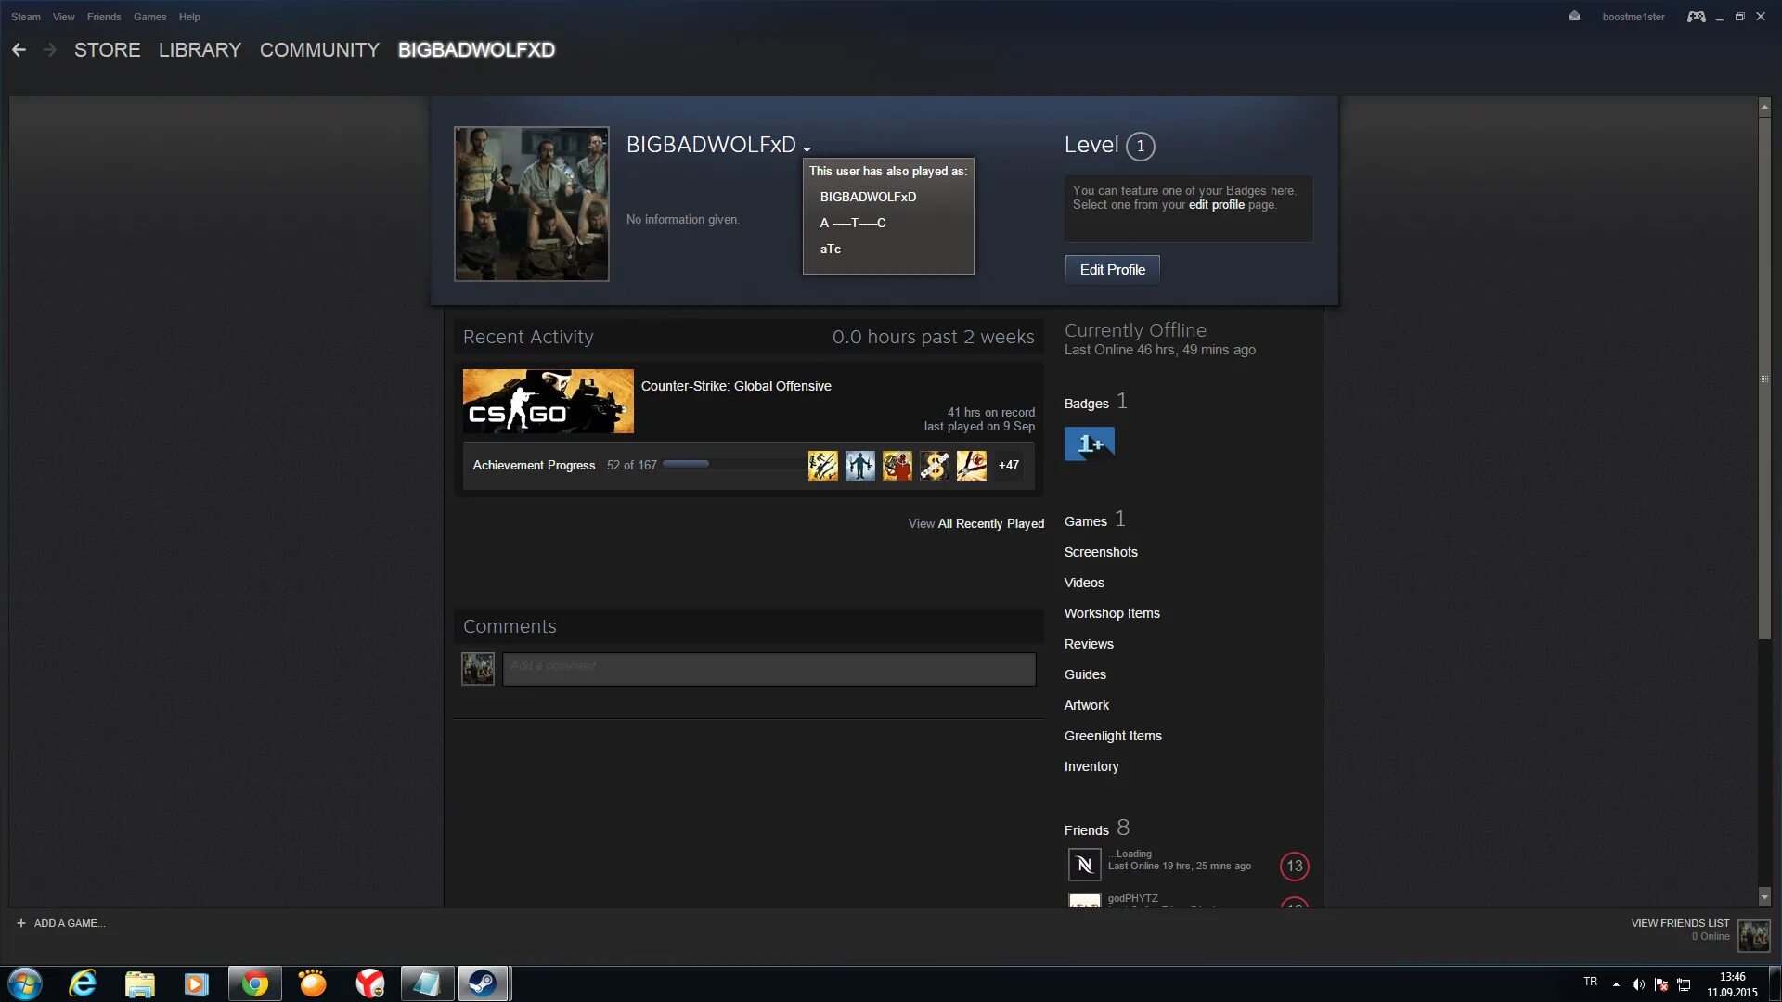Open the 1+ community badge icon
Screen dimensions: 1782x1002
pos(1089,443)
